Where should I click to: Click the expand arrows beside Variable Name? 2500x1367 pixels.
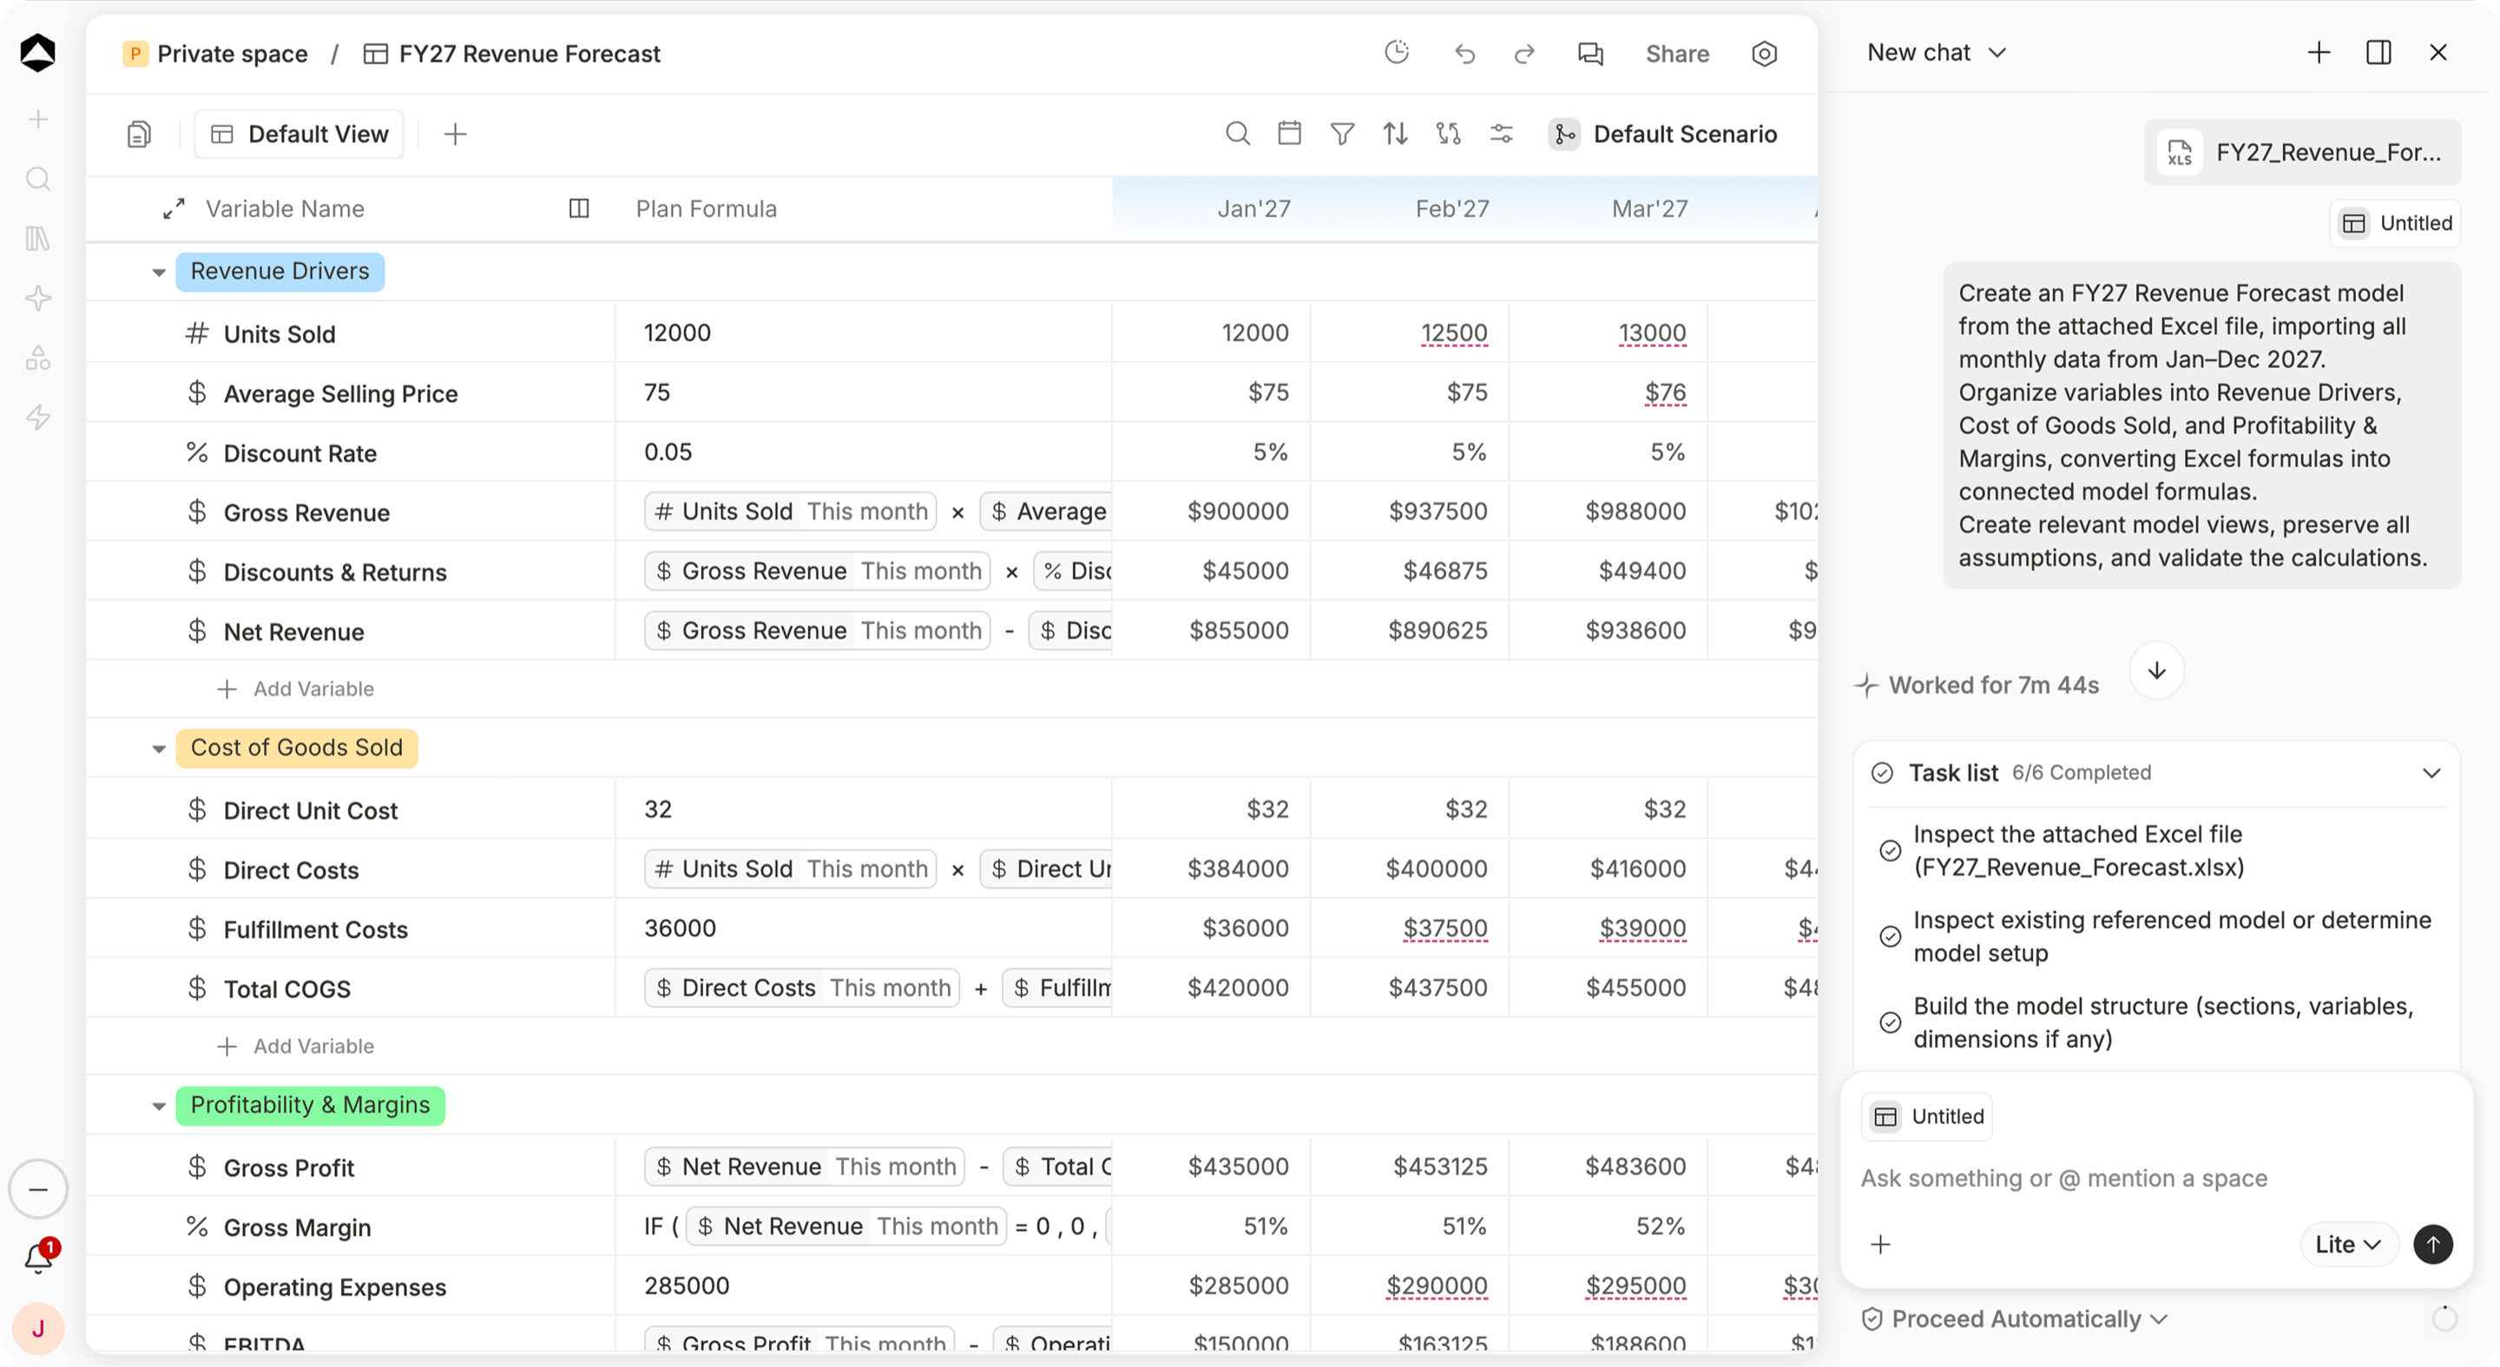point(174,208)
